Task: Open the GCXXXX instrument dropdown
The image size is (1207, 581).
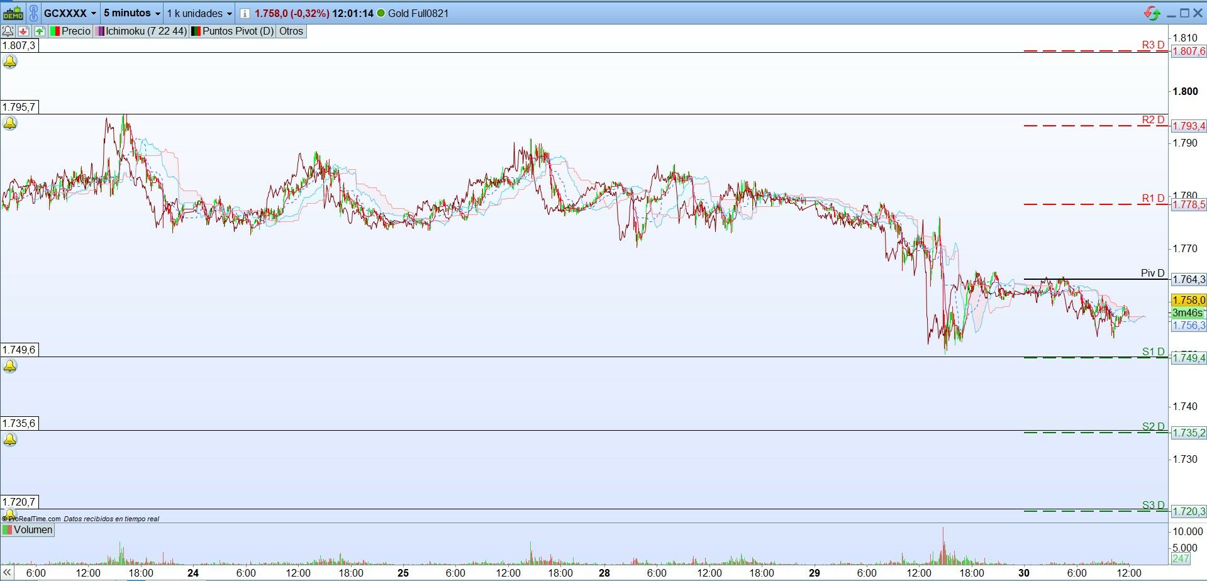Action: click(70, 13)
